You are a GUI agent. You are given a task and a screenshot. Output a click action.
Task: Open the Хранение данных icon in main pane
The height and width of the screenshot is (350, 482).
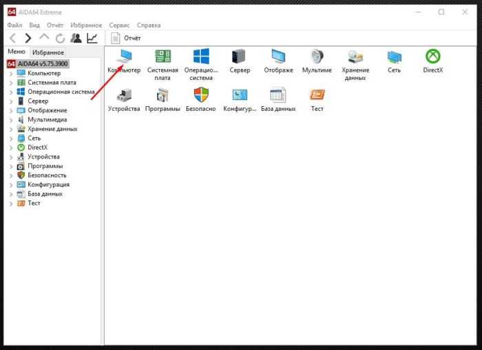355,56
